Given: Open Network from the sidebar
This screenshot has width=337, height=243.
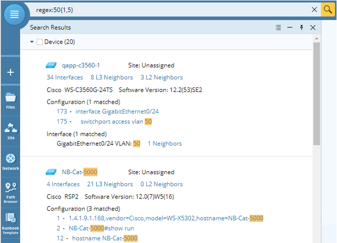Looking at the screenshot, I should click(11, 162).
